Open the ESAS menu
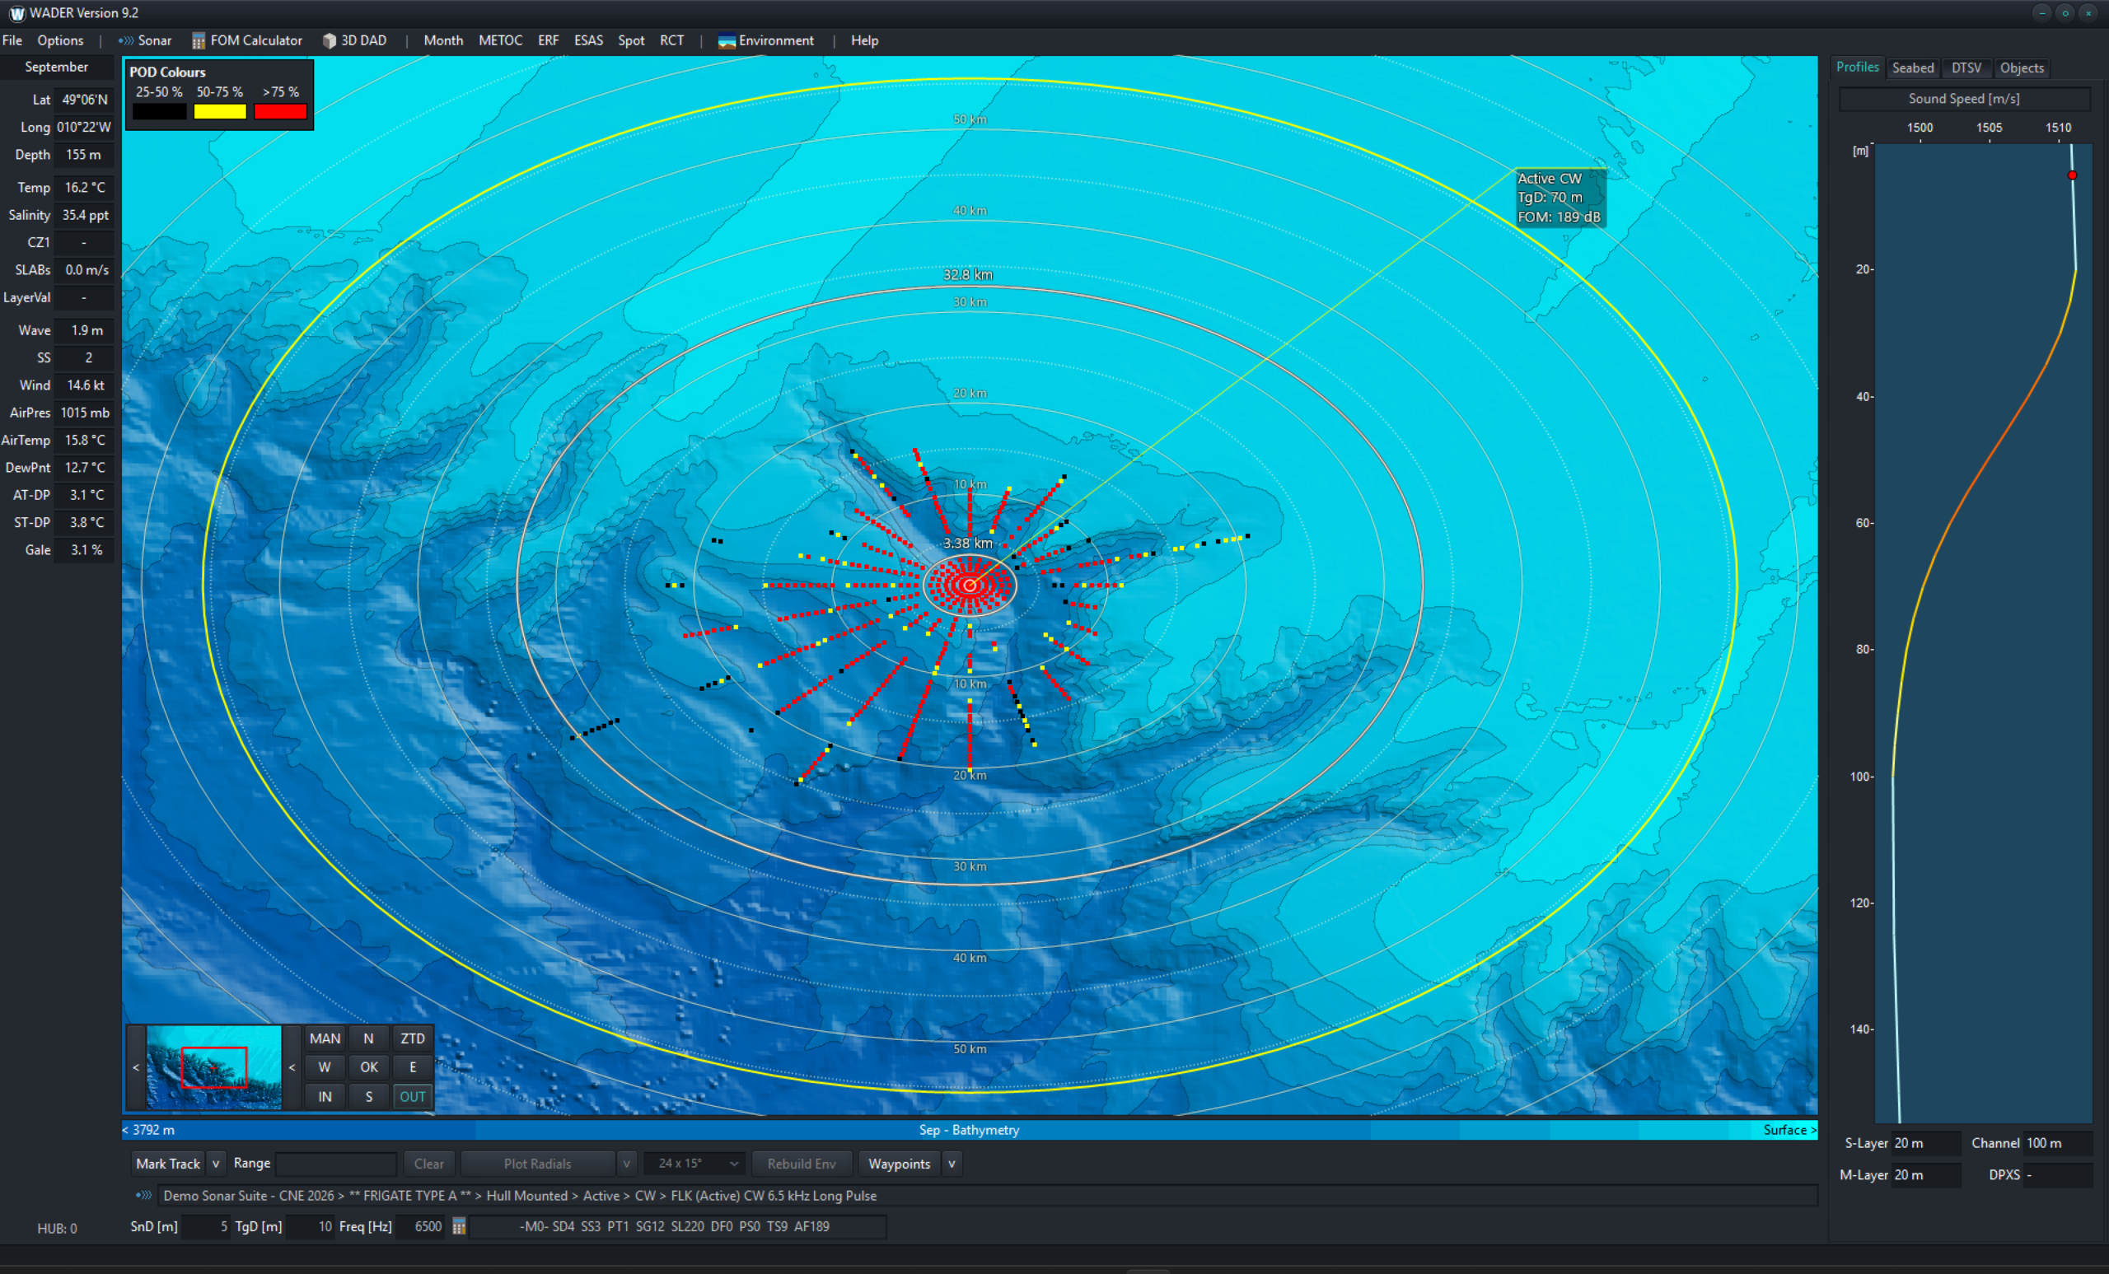Image resolution: width=2109 pixels, height=1274 pixels. 588,40
